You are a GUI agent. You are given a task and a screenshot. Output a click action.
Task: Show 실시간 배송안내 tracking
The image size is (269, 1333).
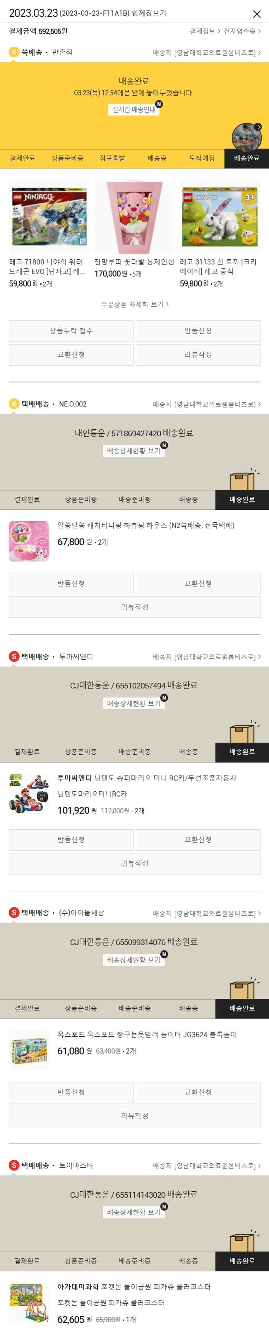click(x=134, y=109)
